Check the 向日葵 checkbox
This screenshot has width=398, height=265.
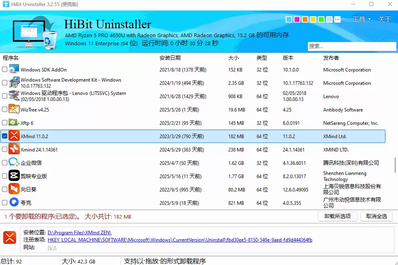coord(4,189)
